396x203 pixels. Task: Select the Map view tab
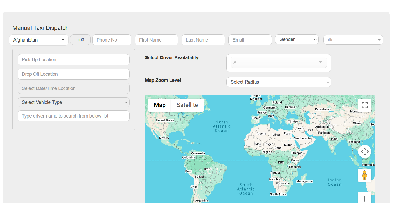coord(160,105)
